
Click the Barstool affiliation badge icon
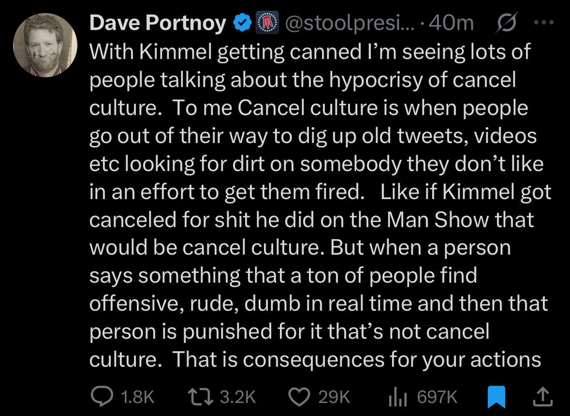tap(264, 22)
